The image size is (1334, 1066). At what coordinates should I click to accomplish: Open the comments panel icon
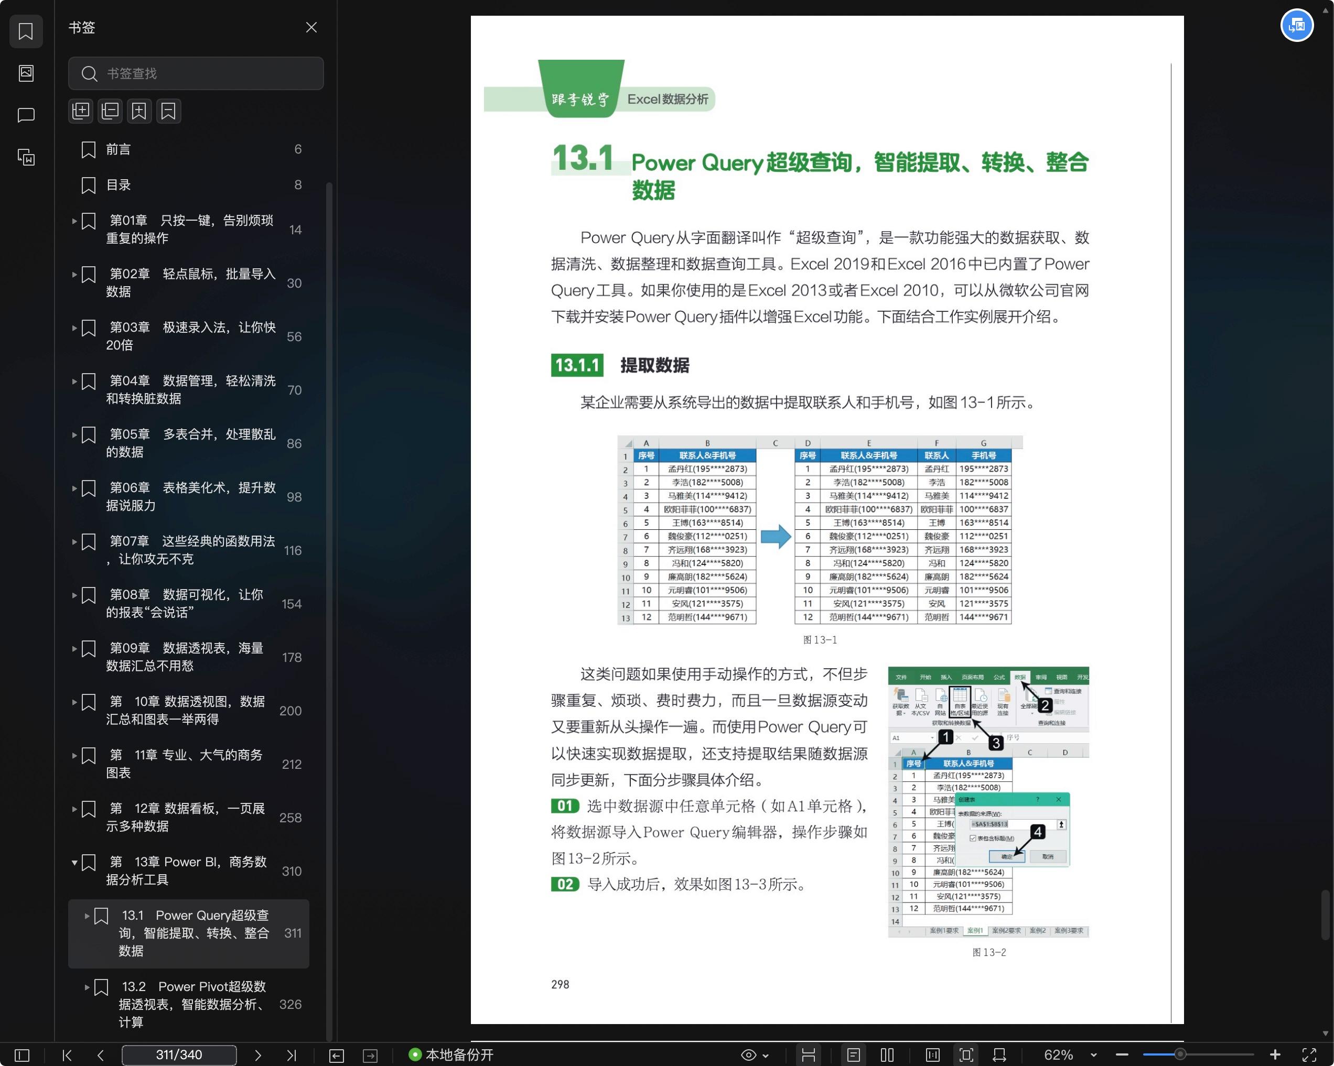25,115
